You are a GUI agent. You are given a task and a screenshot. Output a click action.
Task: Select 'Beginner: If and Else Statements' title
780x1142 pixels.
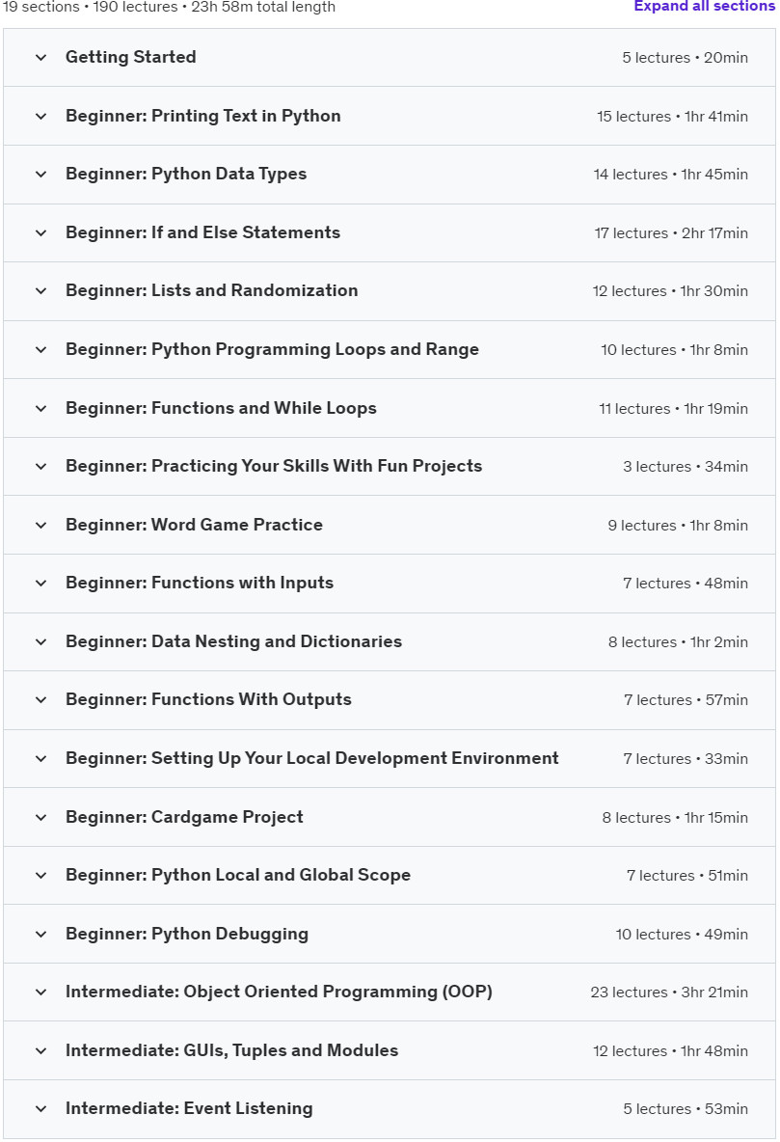click(202, 232)
